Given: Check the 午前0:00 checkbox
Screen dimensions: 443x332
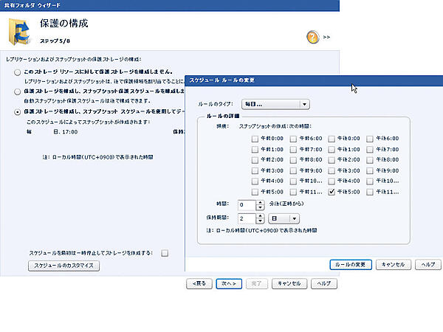Looking at the screenshot, I should (x=255, y=139).
